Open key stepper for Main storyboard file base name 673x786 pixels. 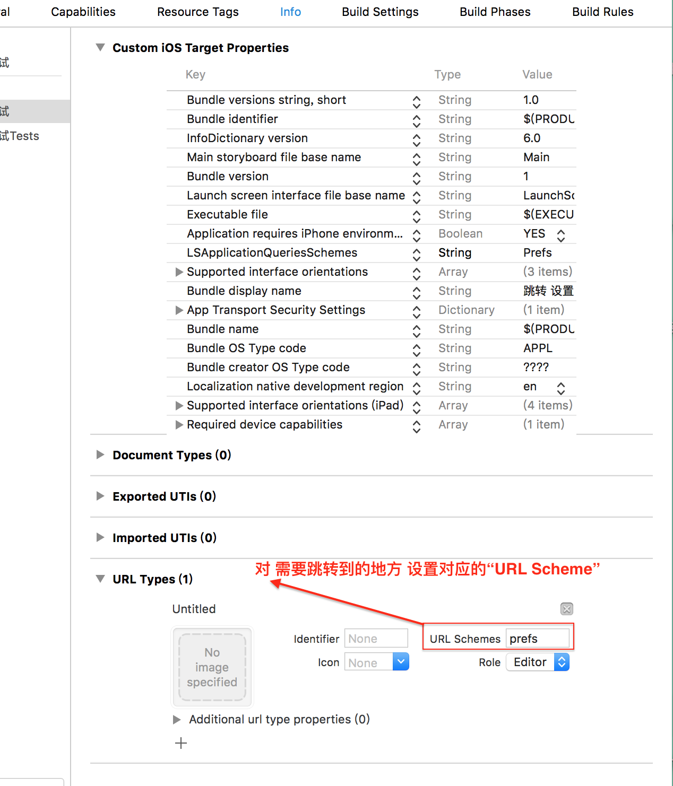[x=417, y=160]
